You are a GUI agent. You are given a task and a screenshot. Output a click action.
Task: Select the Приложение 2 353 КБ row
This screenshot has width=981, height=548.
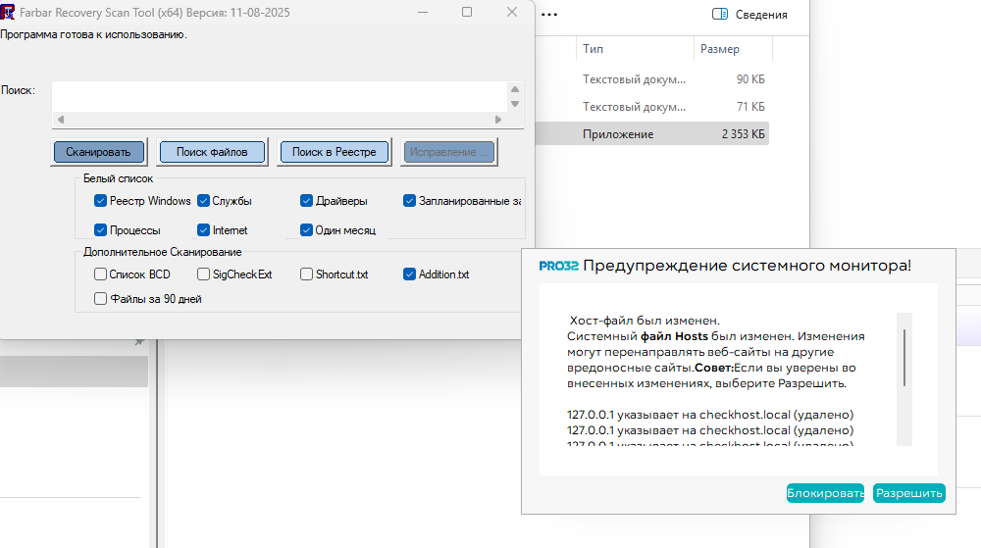[x=652, y=134]
